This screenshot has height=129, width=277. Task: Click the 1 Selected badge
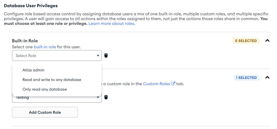246,78
